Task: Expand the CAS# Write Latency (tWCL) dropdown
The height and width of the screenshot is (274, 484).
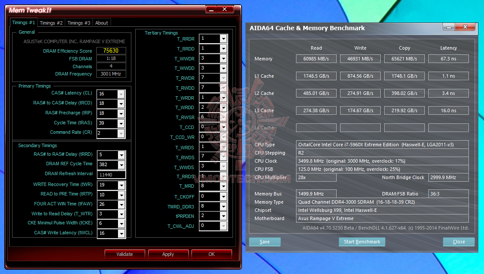Action: pyautogui.click(x=121, y=233)
